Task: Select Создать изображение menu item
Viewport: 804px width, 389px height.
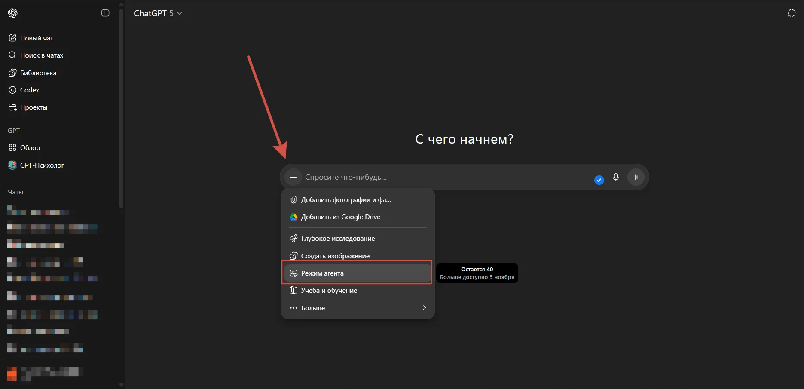Action: 358,256
